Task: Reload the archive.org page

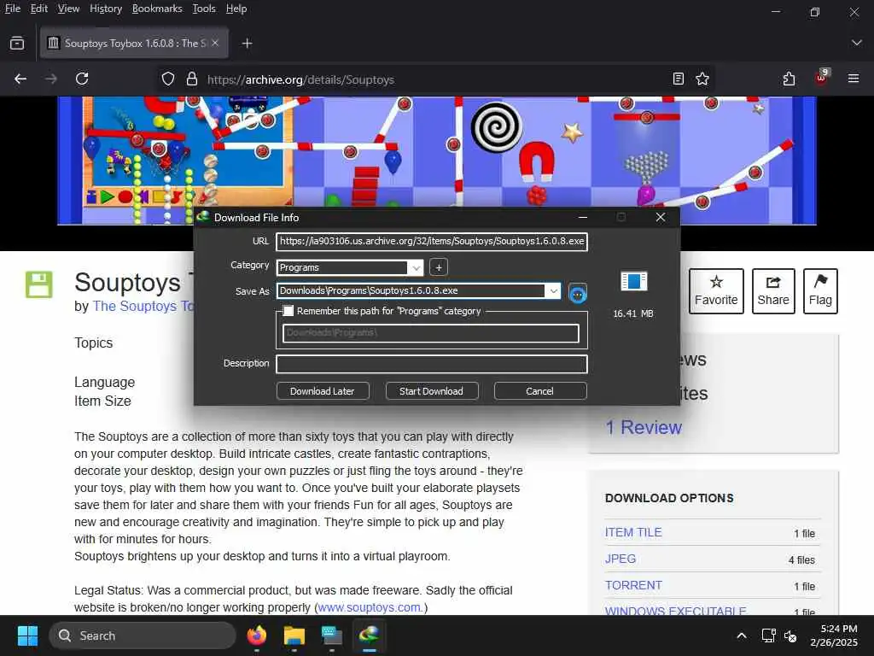Action: tap(82, 79)
